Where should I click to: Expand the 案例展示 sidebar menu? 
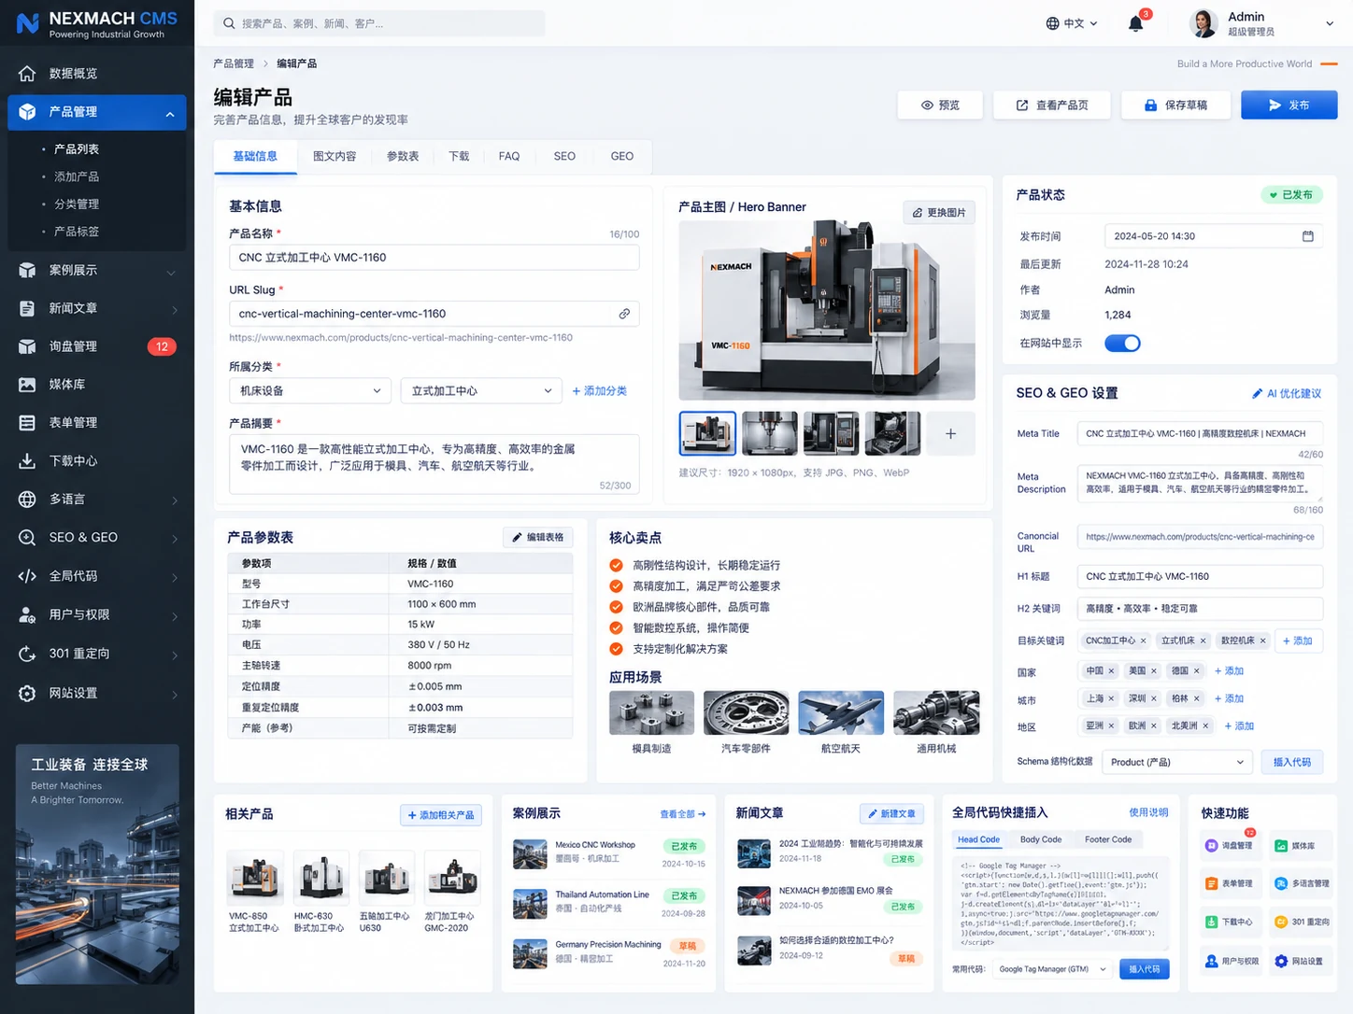point(171,273)
